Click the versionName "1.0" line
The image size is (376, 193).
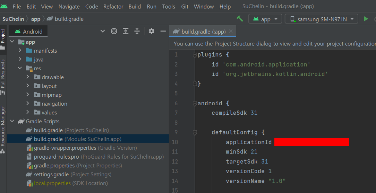[256, 181]
